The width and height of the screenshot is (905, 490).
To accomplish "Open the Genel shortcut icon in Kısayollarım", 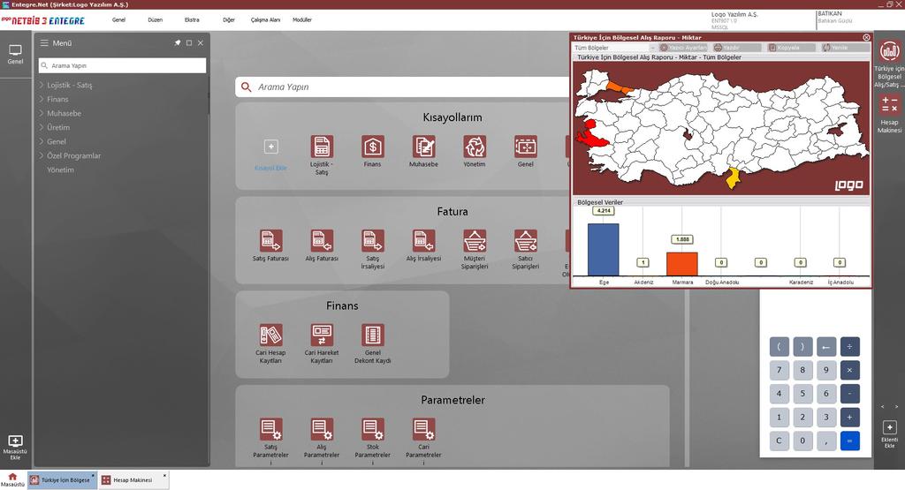I will tap(525, 147).
